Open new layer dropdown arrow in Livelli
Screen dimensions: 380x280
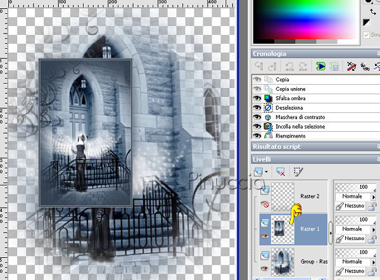[267, 172]
